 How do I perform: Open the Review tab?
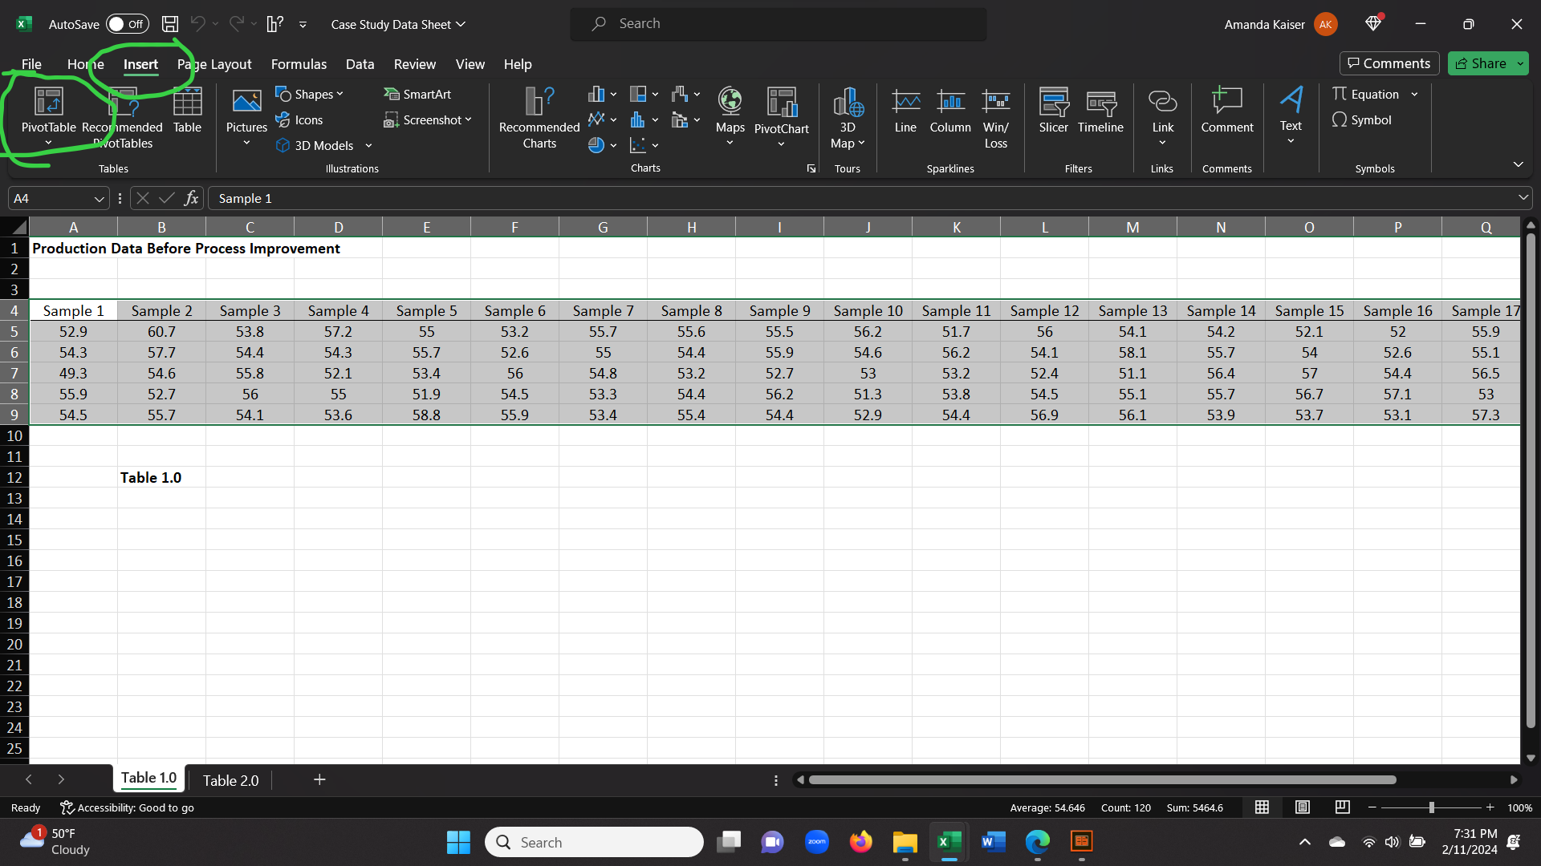click(414, 64)
